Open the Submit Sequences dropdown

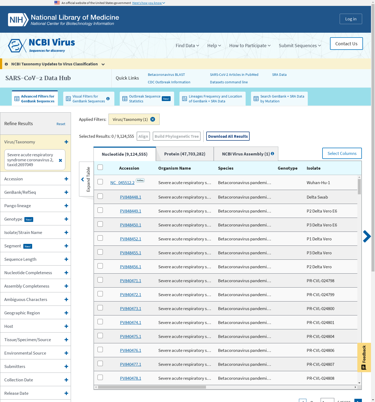[300, 46]
